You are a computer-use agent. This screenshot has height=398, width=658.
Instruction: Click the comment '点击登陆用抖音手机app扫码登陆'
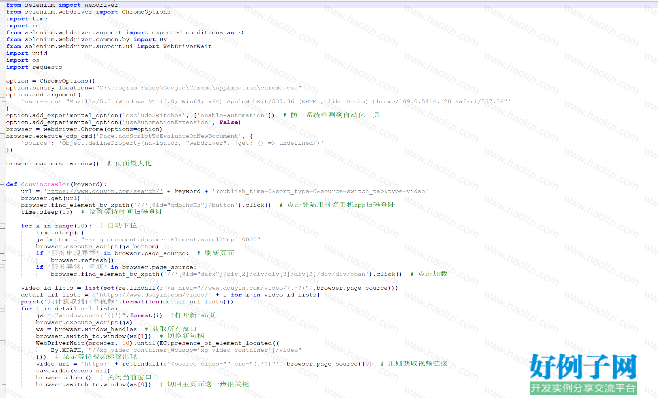(341, 205)
